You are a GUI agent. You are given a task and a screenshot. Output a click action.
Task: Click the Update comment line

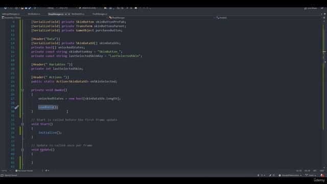point(61,145)
